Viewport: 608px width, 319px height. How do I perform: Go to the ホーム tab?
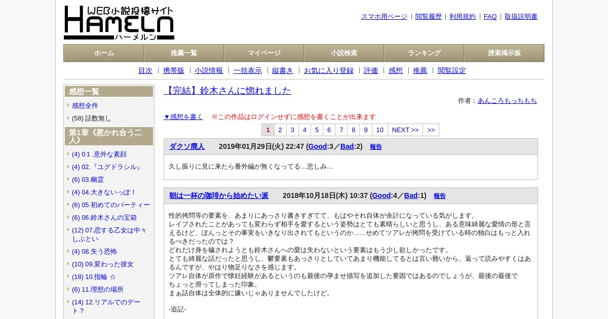[x=104, y=53]
